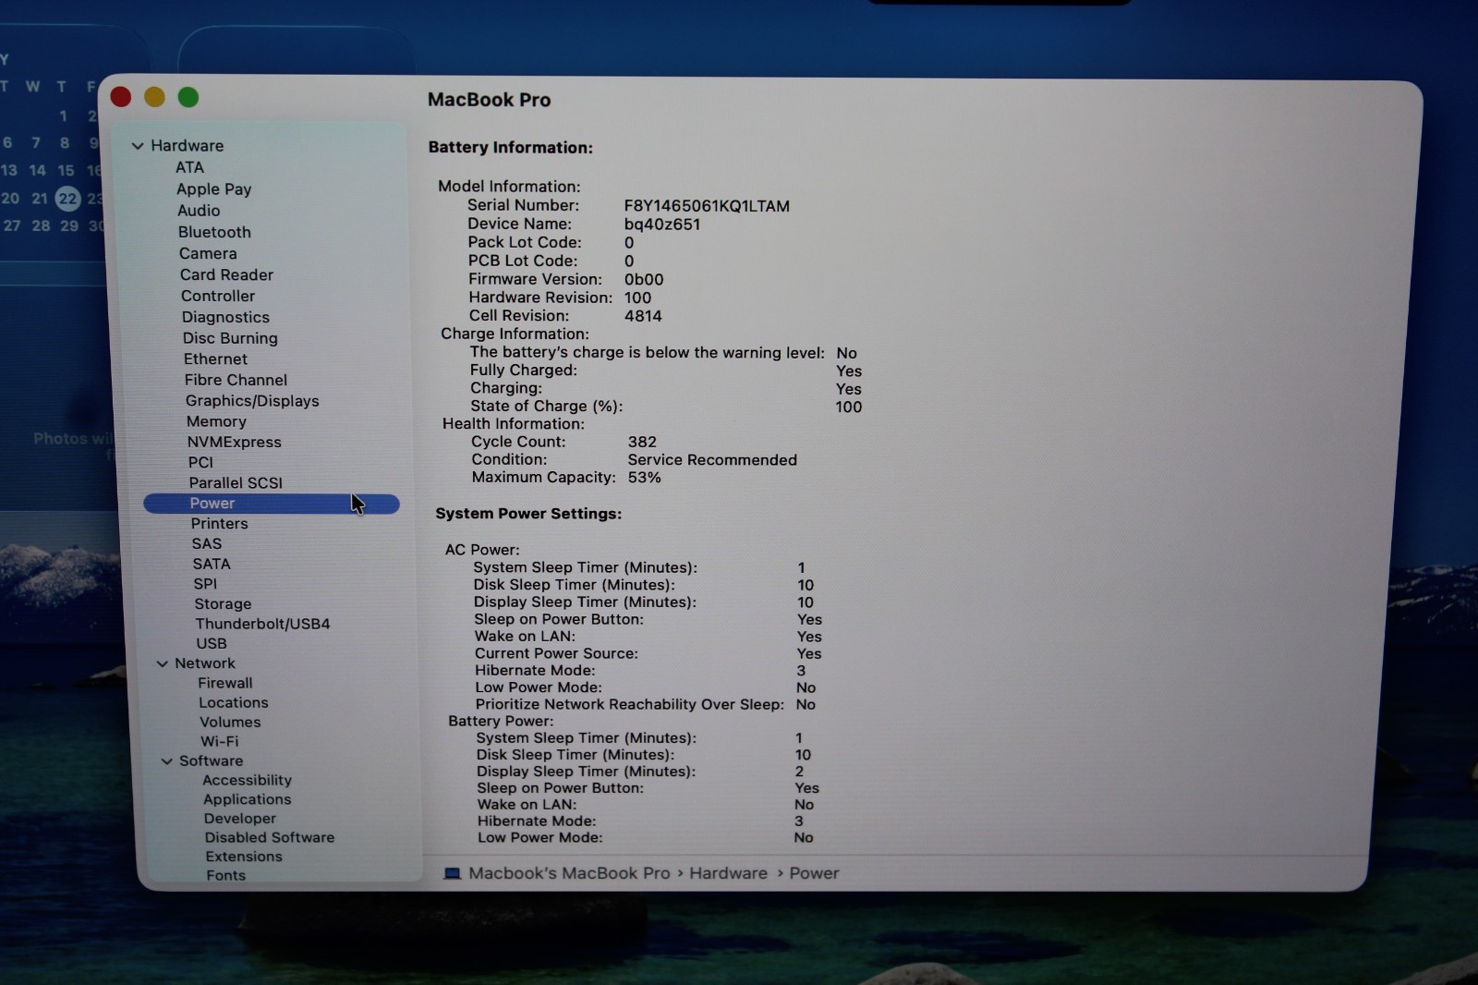This screenshot has height=985, width=1478.
Task: Collapse the Network section chevron
Action: pos(163,663)
